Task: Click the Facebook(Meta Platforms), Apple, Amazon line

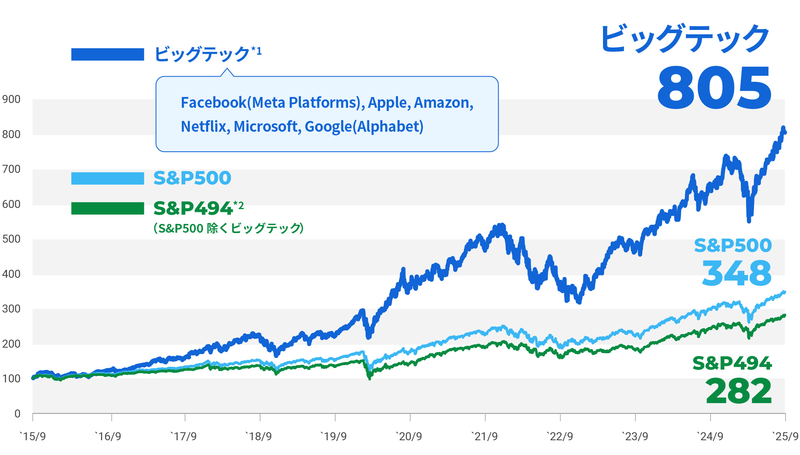Action: (327, 103)
